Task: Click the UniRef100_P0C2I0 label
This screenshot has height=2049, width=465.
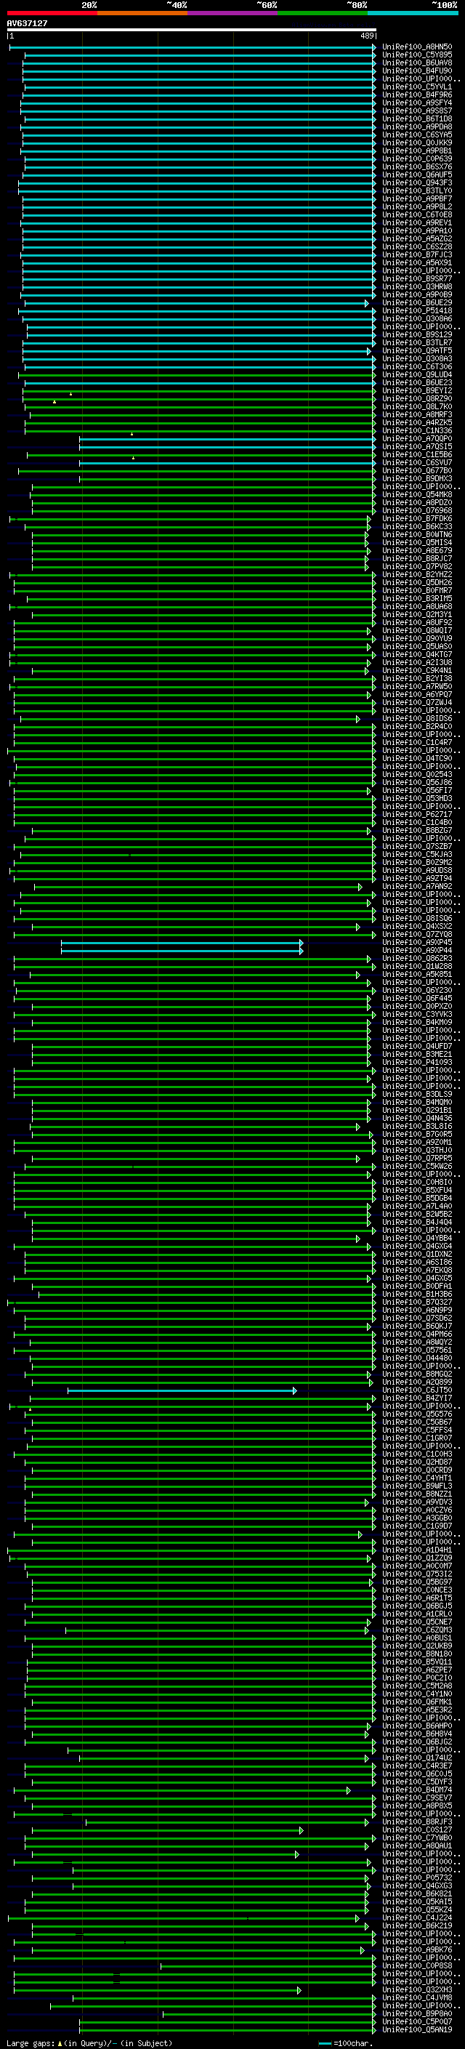Action: 417,1678
